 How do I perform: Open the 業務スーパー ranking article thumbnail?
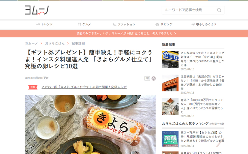pos(170,139)
